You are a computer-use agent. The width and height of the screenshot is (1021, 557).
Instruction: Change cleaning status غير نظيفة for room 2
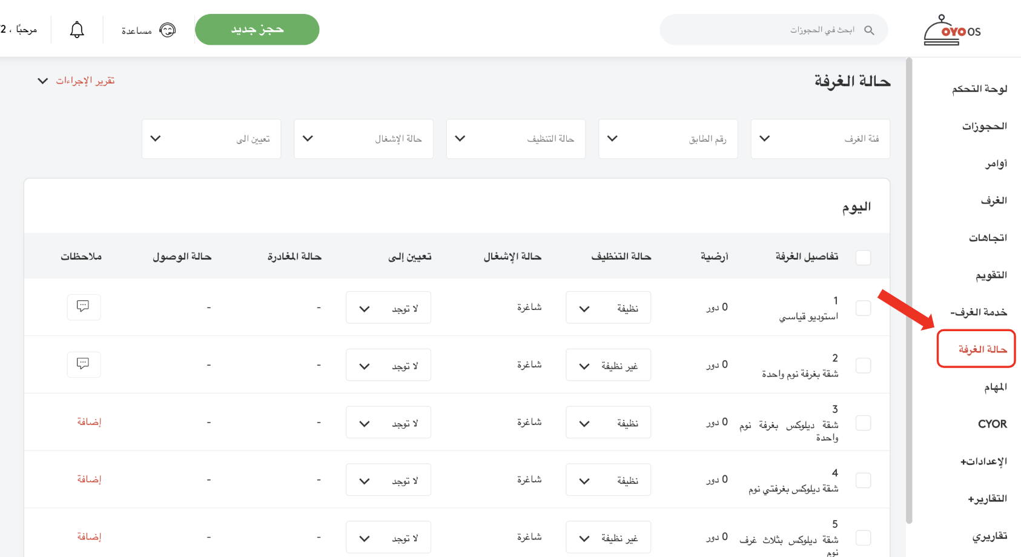pyautogui.click(x=609, y=365)
